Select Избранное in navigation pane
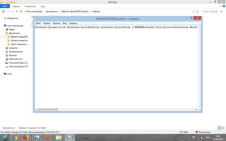This screenshot has height=141, width=226. point(12,18)
